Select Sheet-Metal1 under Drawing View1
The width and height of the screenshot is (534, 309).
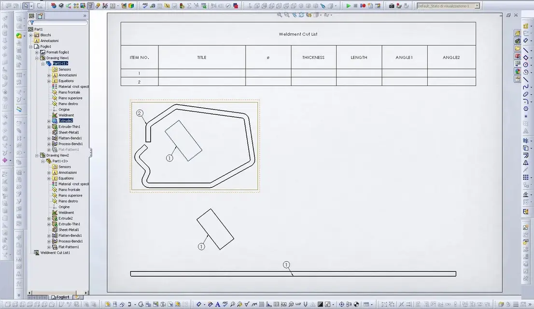(x=69, y=132)
